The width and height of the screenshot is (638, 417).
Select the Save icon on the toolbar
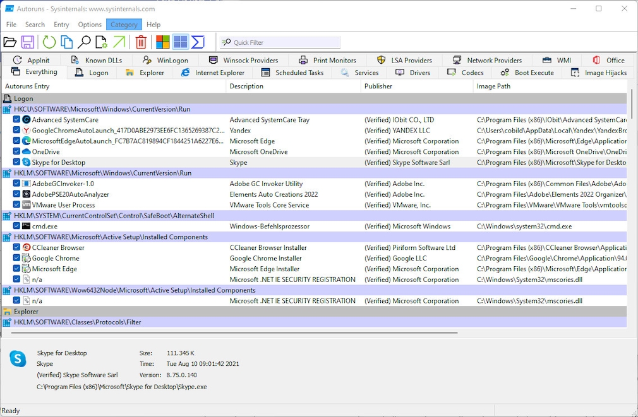click(28, 42)
